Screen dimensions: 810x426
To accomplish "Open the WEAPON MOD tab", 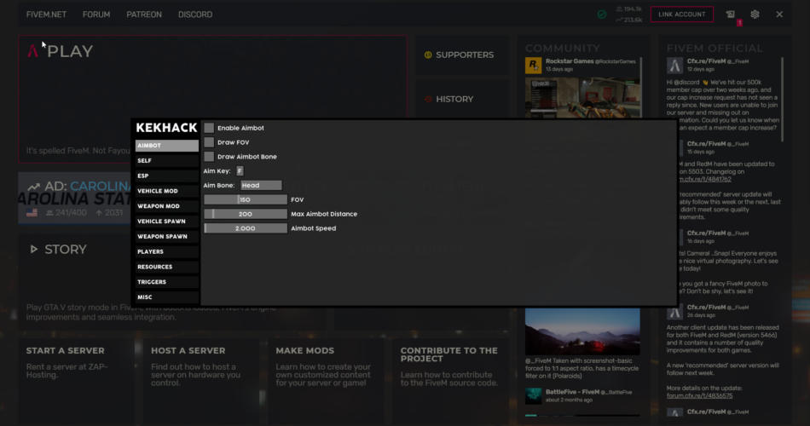I will tap(167, 206).
